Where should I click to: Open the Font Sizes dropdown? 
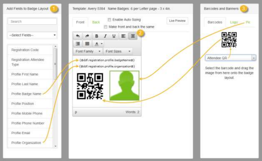point(118,51)
